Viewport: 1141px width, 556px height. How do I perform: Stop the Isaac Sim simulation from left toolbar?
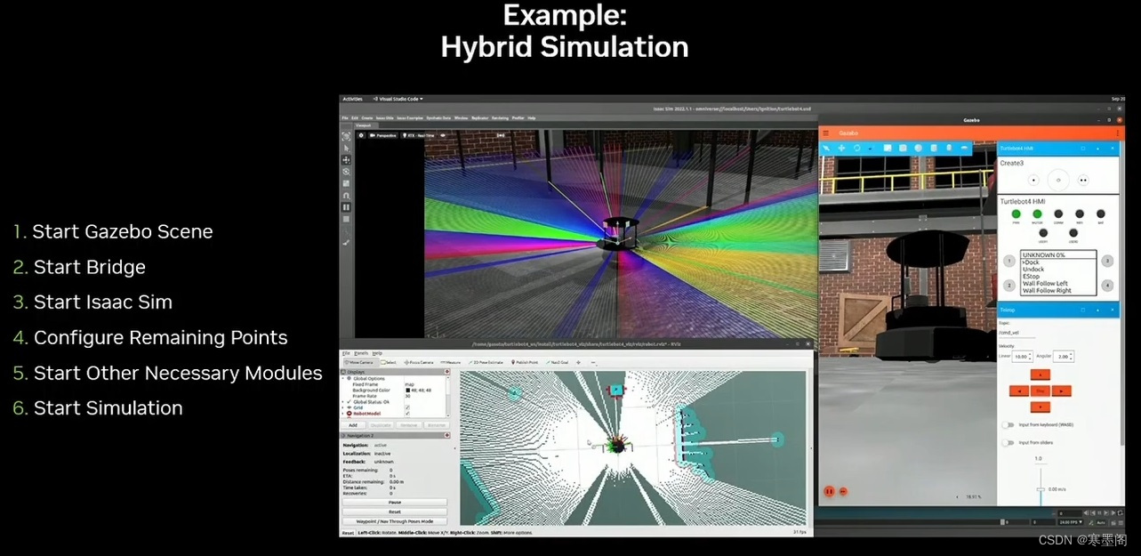point(347,218)
